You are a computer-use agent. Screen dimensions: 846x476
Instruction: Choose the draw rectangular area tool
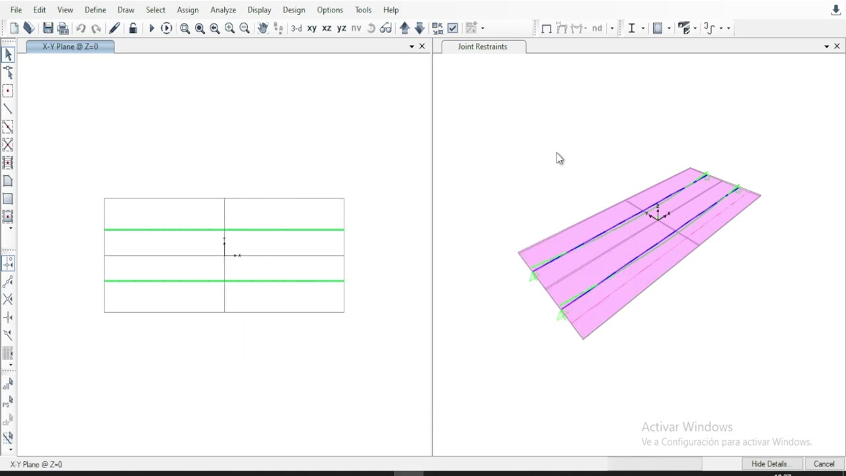pyautogui.click(x=8, y=198)
